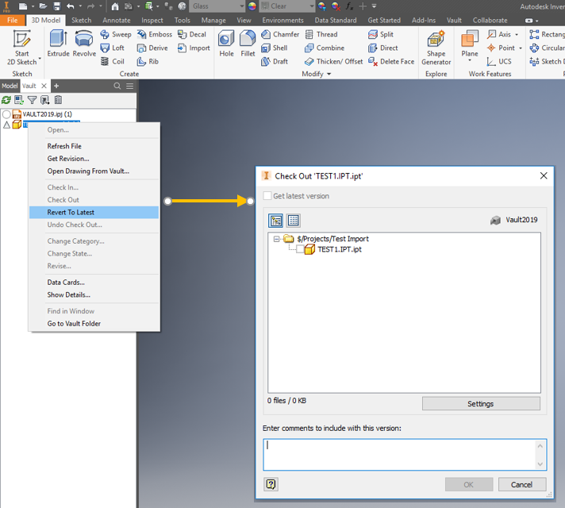The height and width of the screenshot is (508, 565).
Task: Click the Import tool
Action: (x=194, y=48)
